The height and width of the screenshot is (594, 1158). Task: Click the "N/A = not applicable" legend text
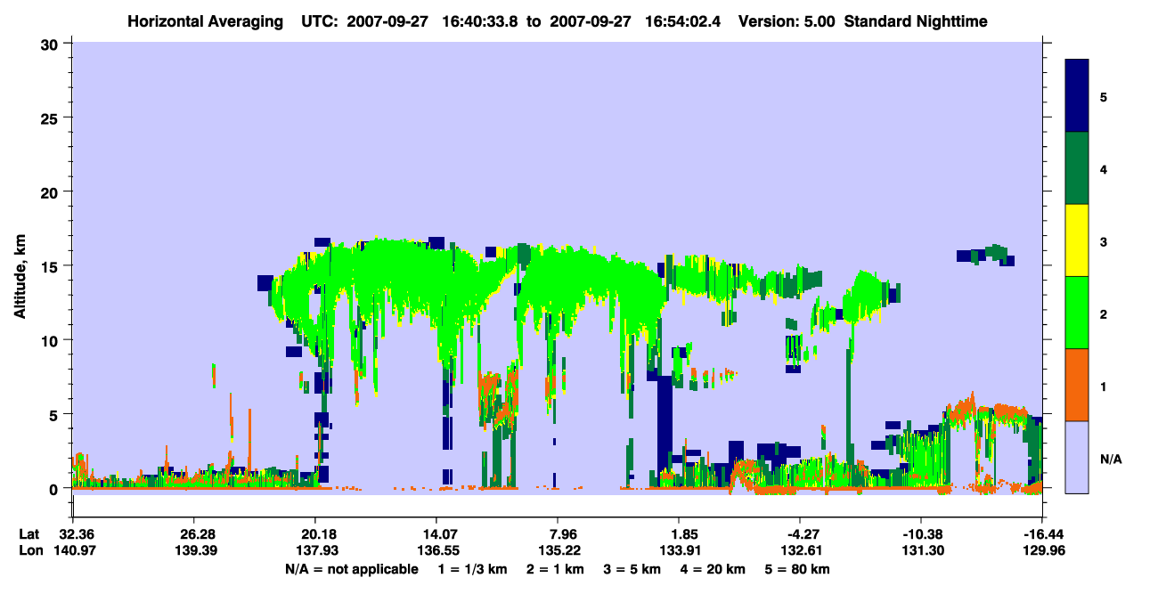click(351, 569)
